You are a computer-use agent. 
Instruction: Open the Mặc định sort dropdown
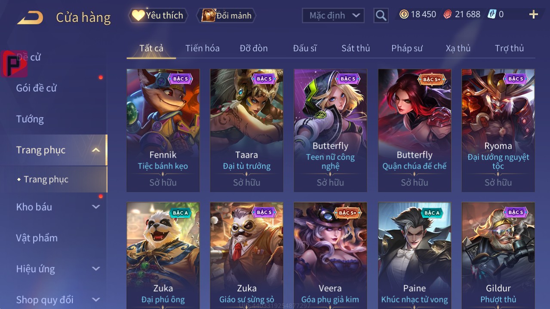pyautogui.click(x=333, y=15)
